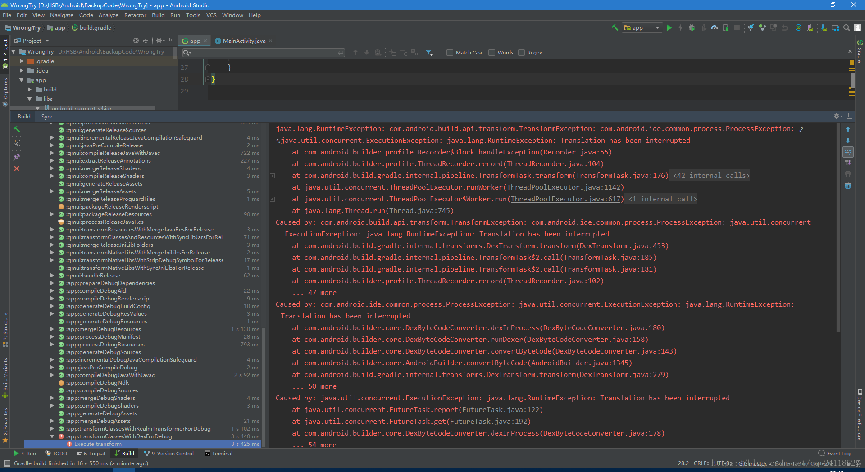Click Sync Project with Gradle Files icon
The image size is (865, 472).
pyautogui.click(x=798, y=27)
